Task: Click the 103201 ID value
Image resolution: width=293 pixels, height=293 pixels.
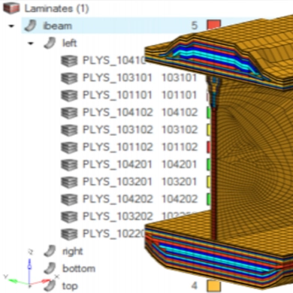Action: [180, 182]
